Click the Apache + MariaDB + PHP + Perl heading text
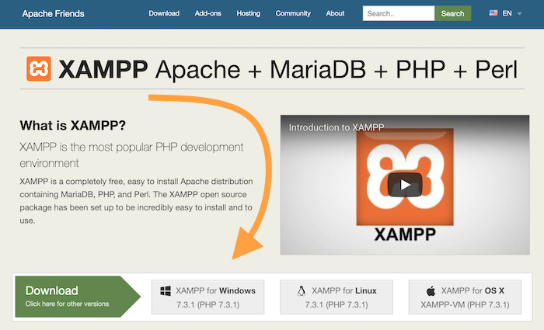 pyautogui.click(x=337, y=69)
